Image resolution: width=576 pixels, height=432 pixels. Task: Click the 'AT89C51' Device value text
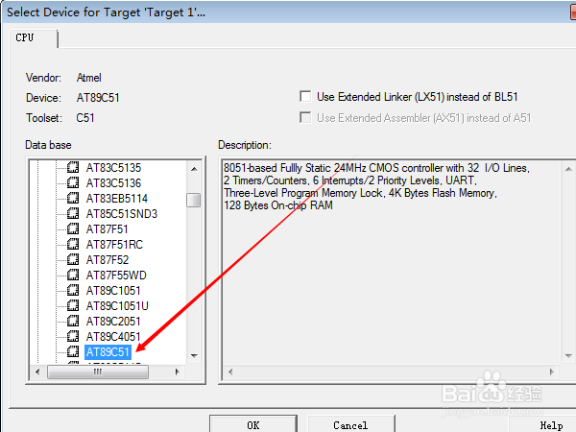[x=98, y=98]
